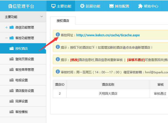168x123 pixels.
Task: Click the info icon beside 审核时间
Action: (58, 72)
